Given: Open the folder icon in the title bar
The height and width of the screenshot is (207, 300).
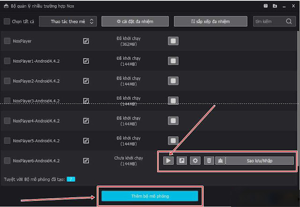Looking at the screenshot, I should click(275, 6).
